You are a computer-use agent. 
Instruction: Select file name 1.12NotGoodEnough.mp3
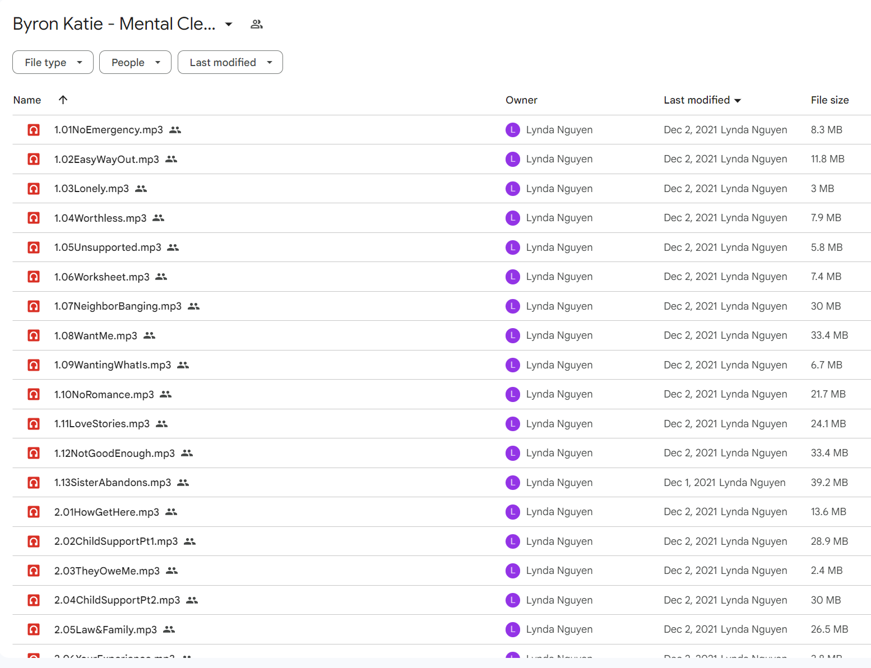coord(114,454)
